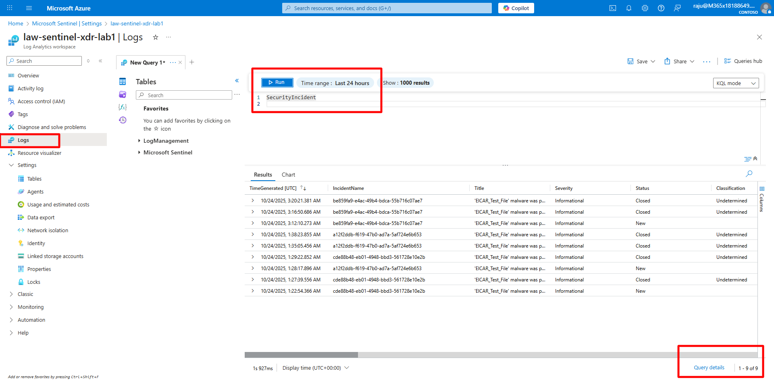
Task: Open the KQL mode dropdown
Action: click(x=736, y=83)
